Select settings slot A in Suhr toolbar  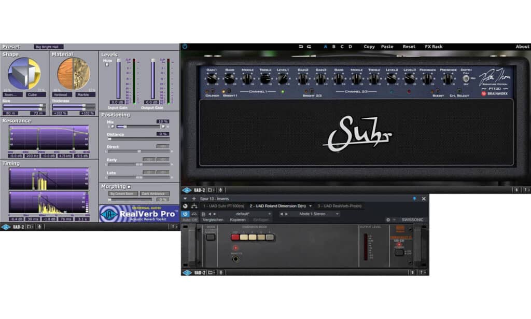click(x=326, y=47)
